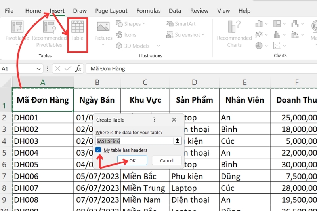This screenshot has height=211, width=317.
Task: Expand the Pictures dropdown arrow
Action: (x=103, y=44)
